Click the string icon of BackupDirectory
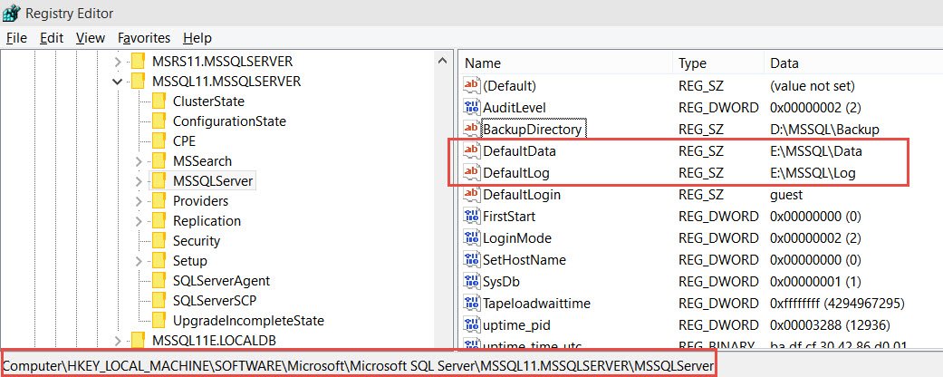943x377 pixels. click(472, 129)
